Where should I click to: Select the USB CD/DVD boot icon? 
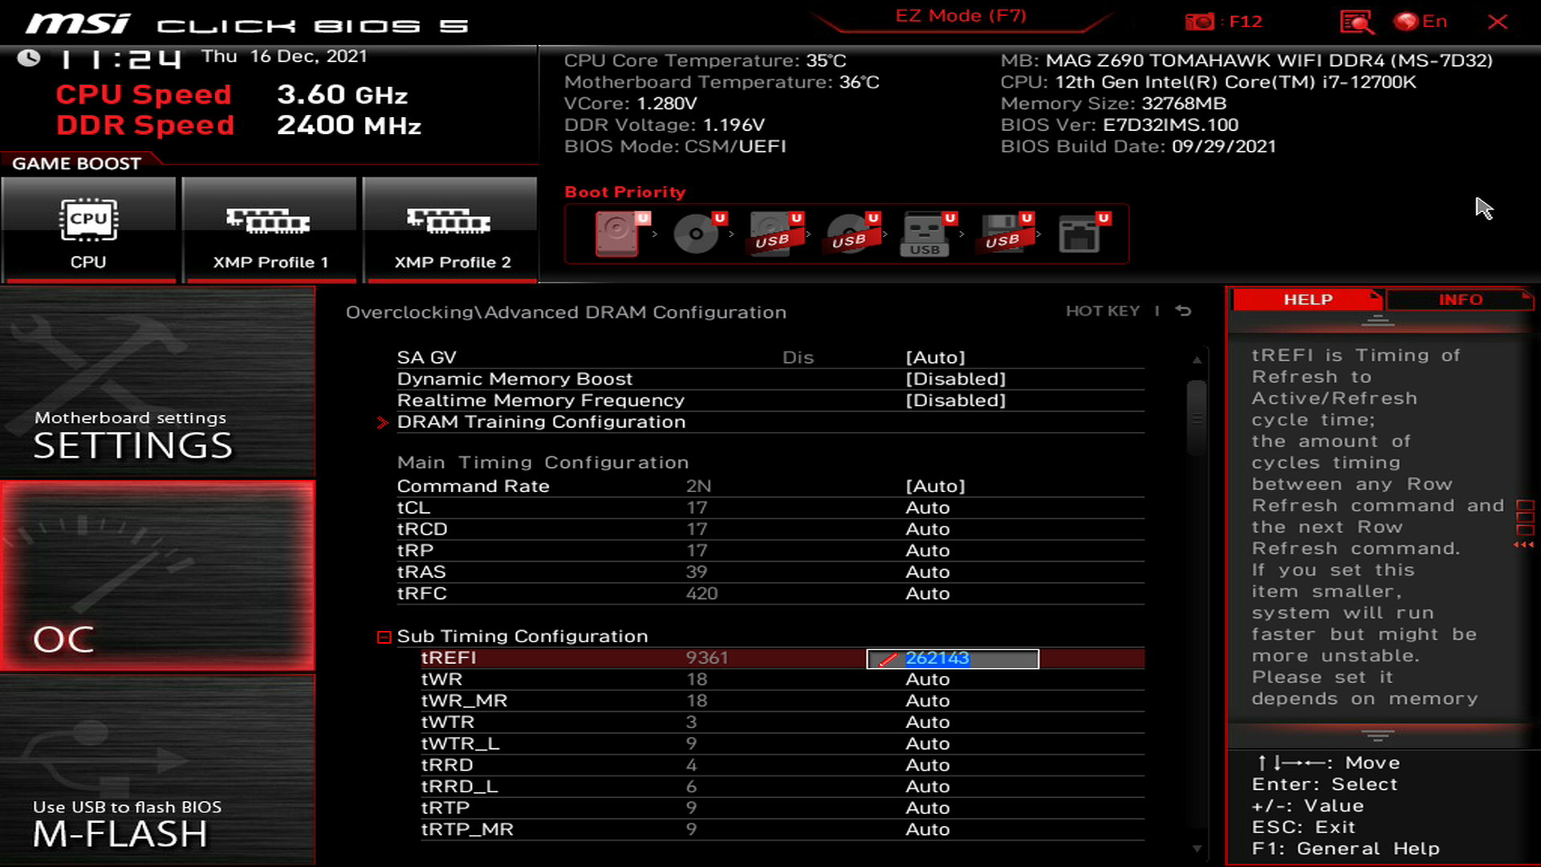pyautogui.click(x=852, y=234)
